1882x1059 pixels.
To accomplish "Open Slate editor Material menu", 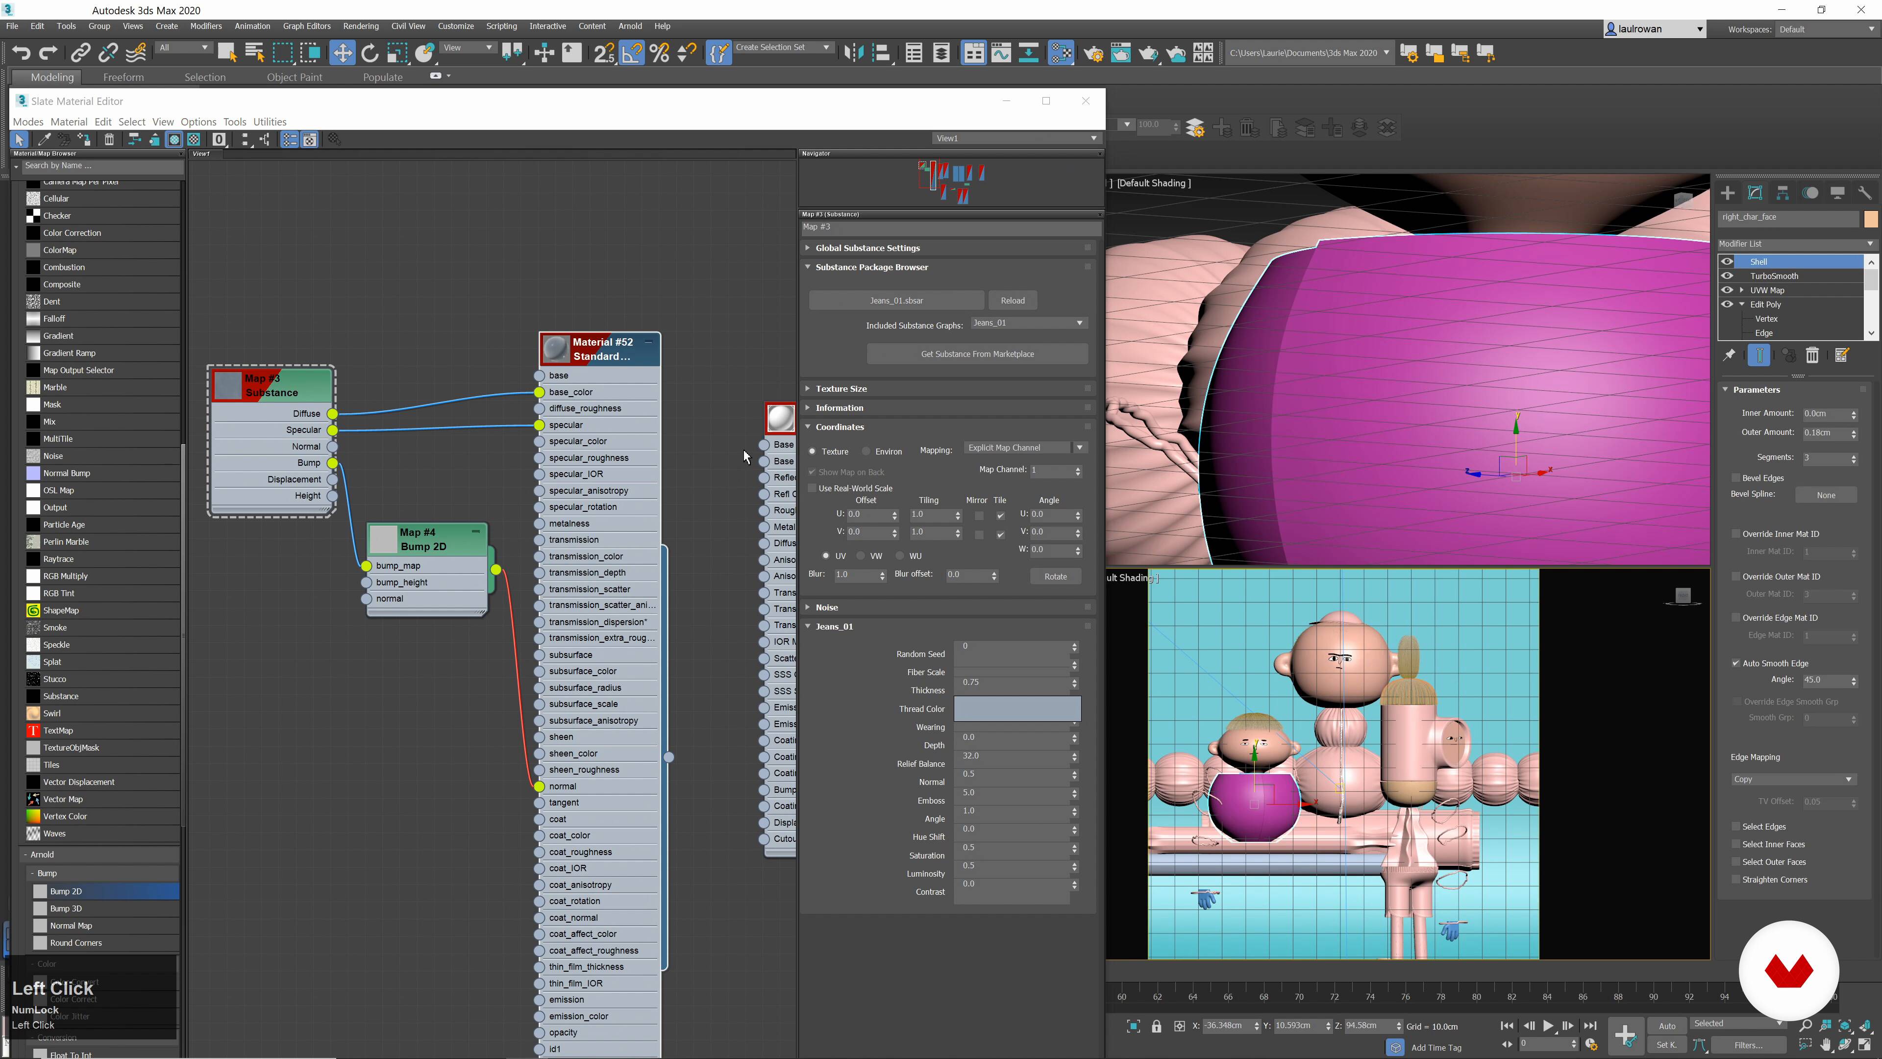I will tap(69, 122).
